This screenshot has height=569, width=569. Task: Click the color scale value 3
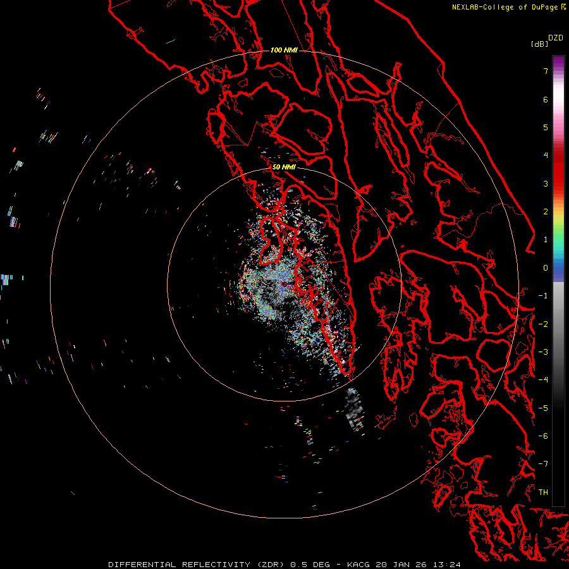546,183
